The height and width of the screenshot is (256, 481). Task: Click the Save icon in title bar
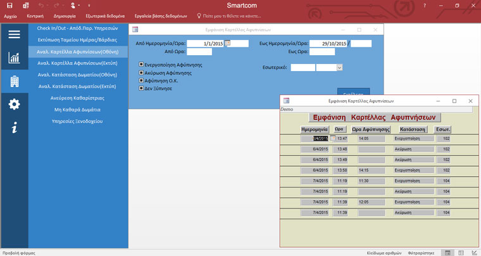(9, 5)
